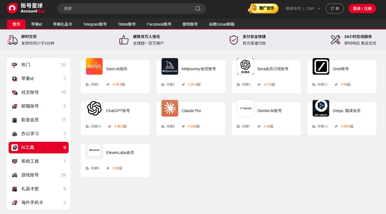Open the Sora会员订阅账号 product title
Screen dimensions: 386x214
coord(273,69)
